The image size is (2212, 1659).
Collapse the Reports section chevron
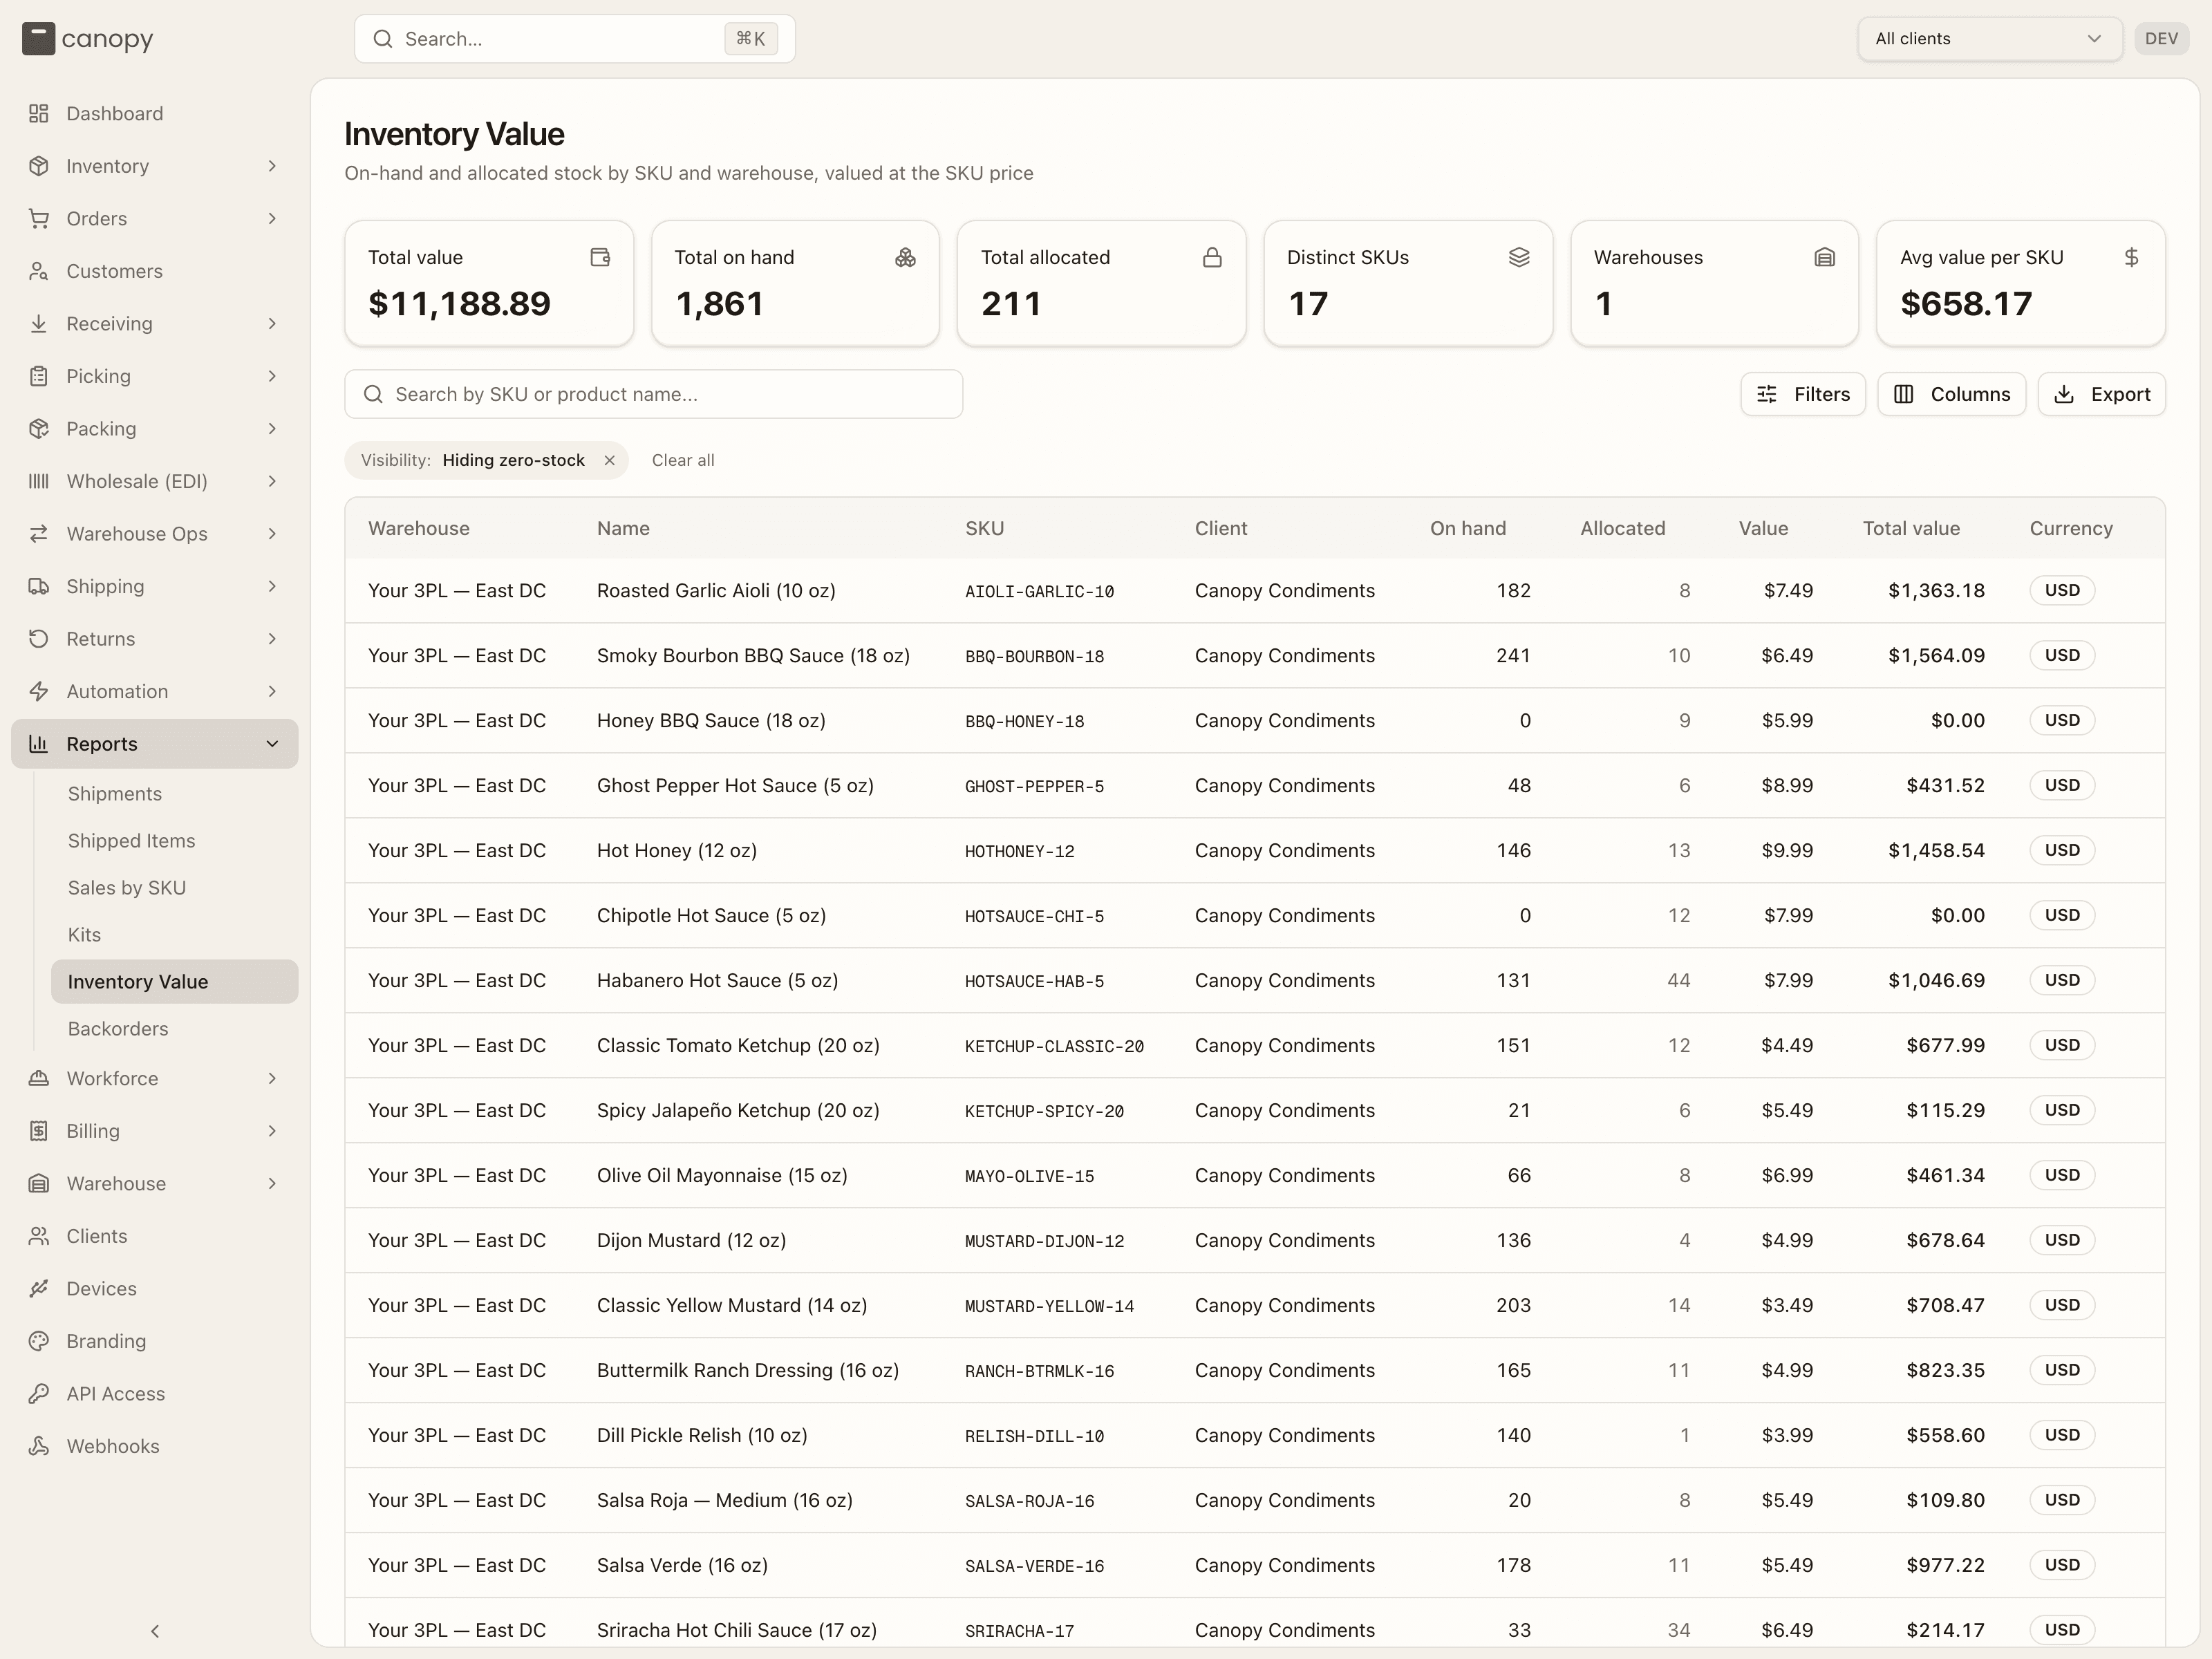click(272, 743)
